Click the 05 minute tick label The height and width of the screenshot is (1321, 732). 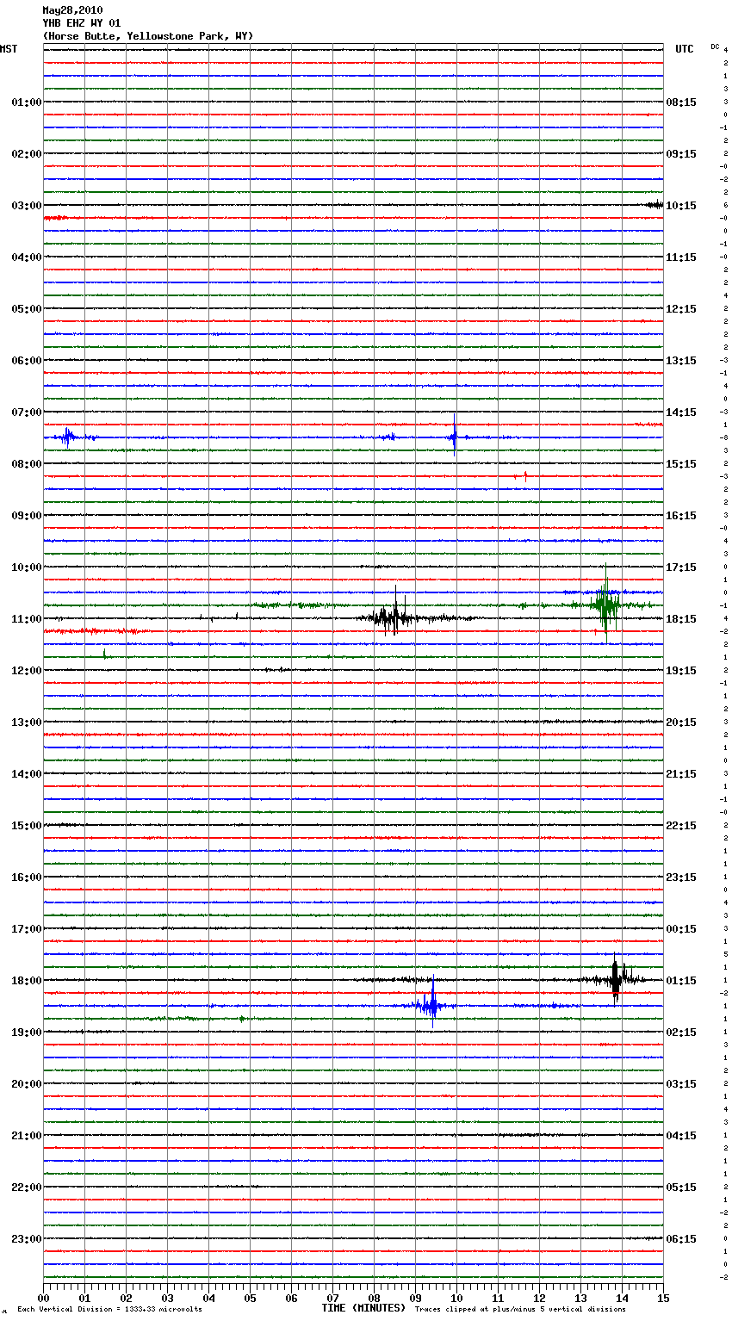pyautogui.click(x=250, y=1298)
